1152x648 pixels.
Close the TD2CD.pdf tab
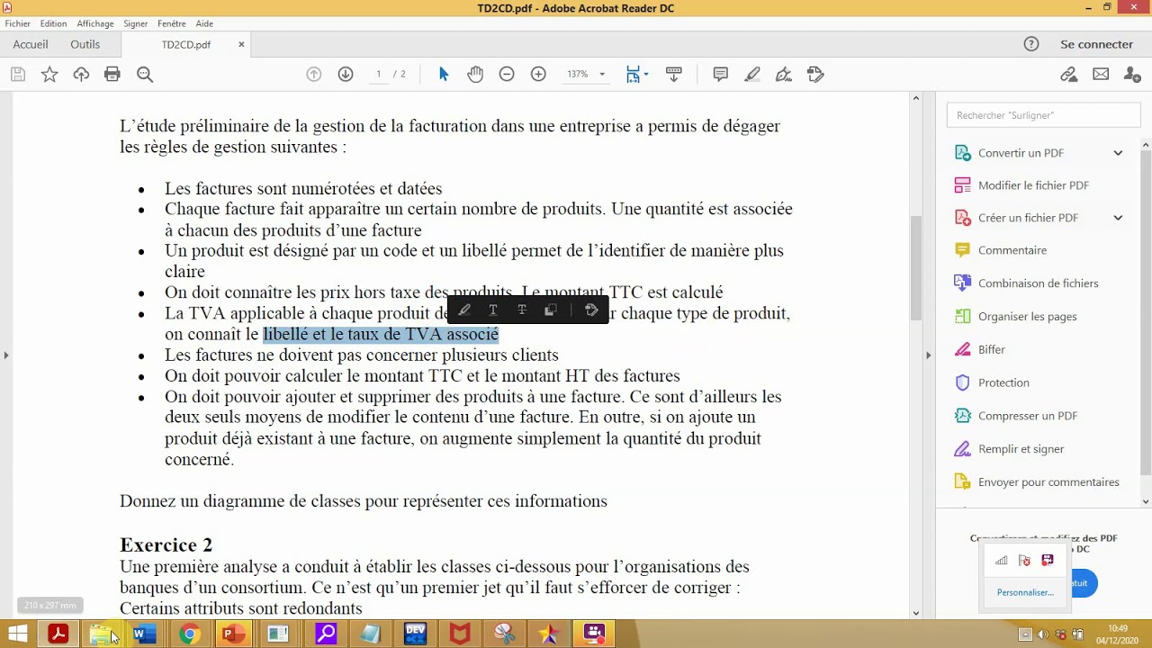(x=241, y=44)
